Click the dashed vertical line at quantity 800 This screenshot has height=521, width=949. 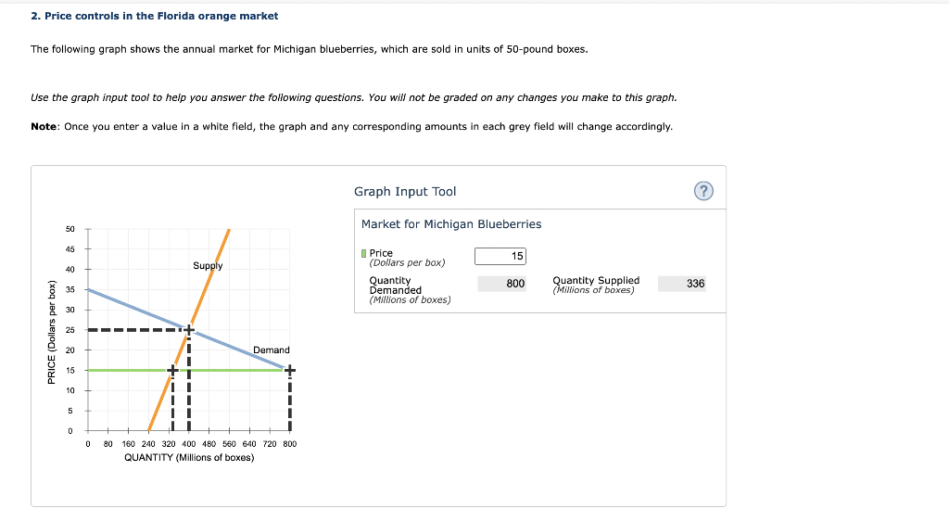[x=290, y=403]
